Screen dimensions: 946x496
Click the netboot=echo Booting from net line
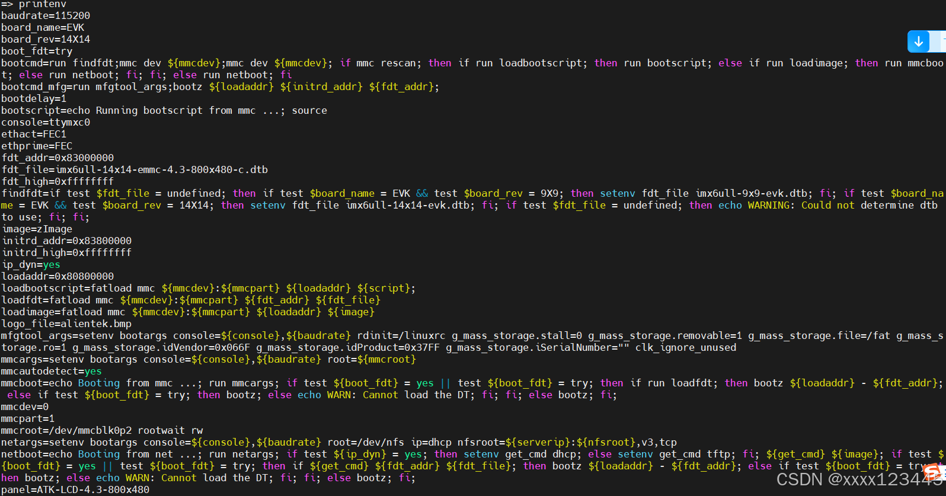coord(472,466)
